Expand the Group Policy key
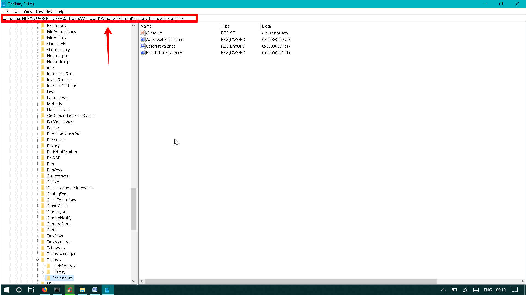526x295 pixels. (x=37, y=50)
